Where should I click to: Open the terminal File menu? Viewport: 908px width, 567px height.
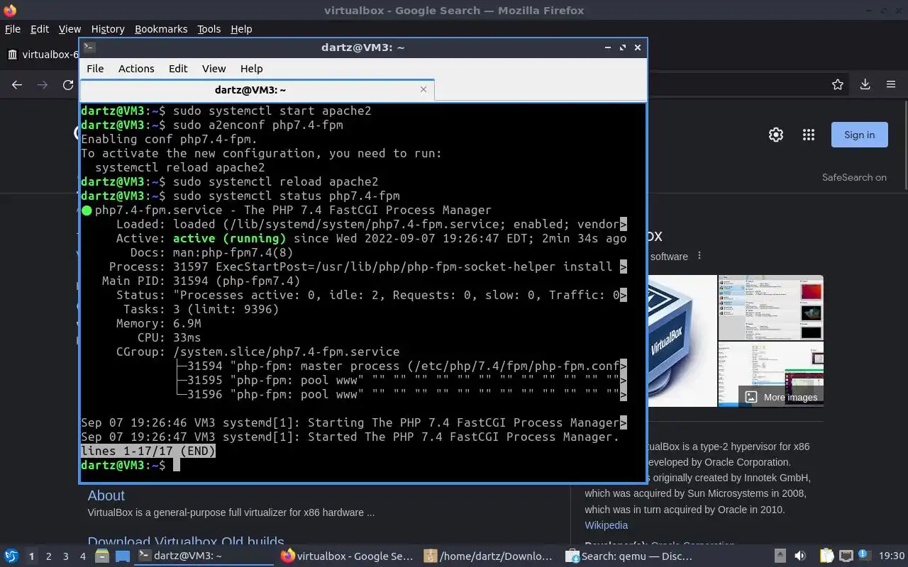tap(95, 69)
